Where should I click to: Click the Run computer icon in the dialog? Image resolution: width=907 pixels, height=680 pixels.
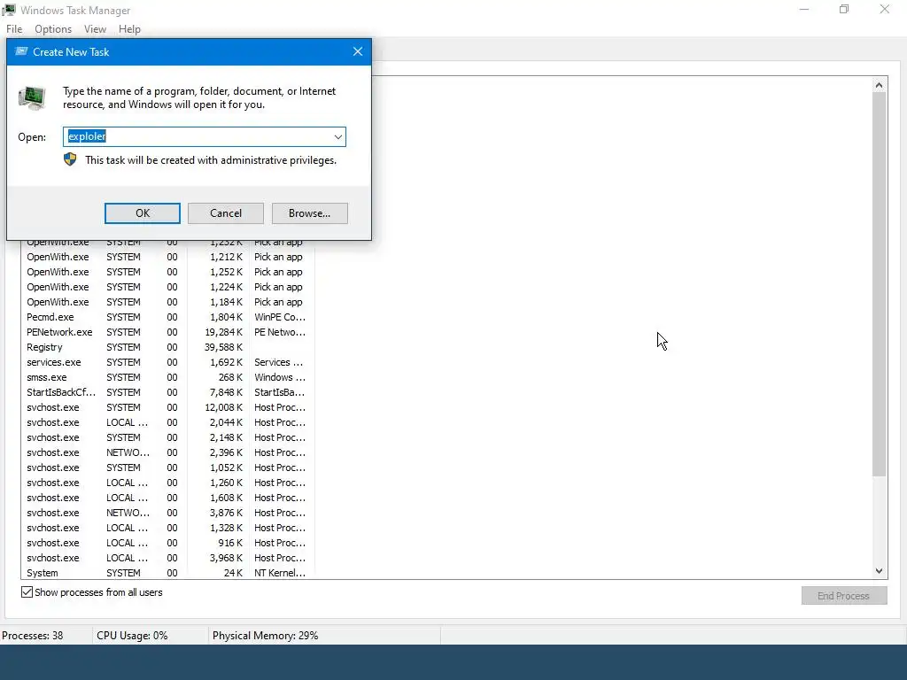pyautogui.click(x=32, y=97)
